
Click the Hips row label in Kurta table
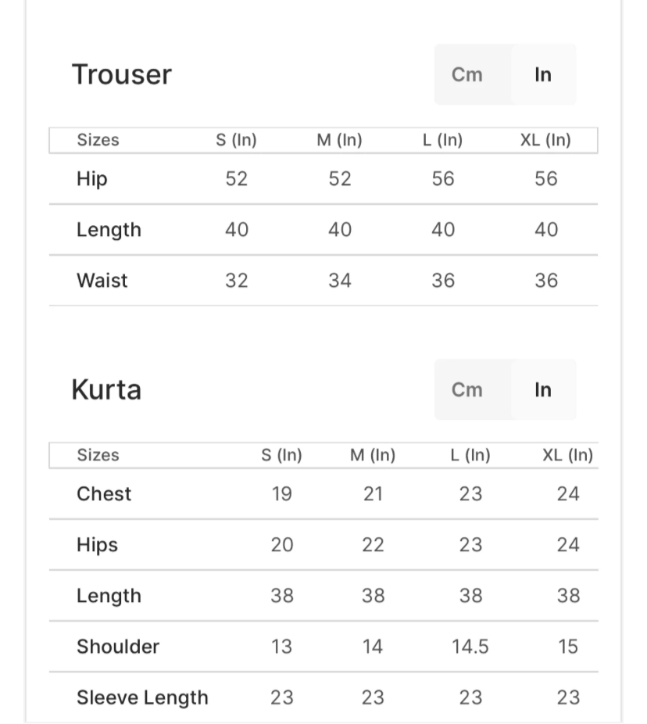[x=97, y=545]
